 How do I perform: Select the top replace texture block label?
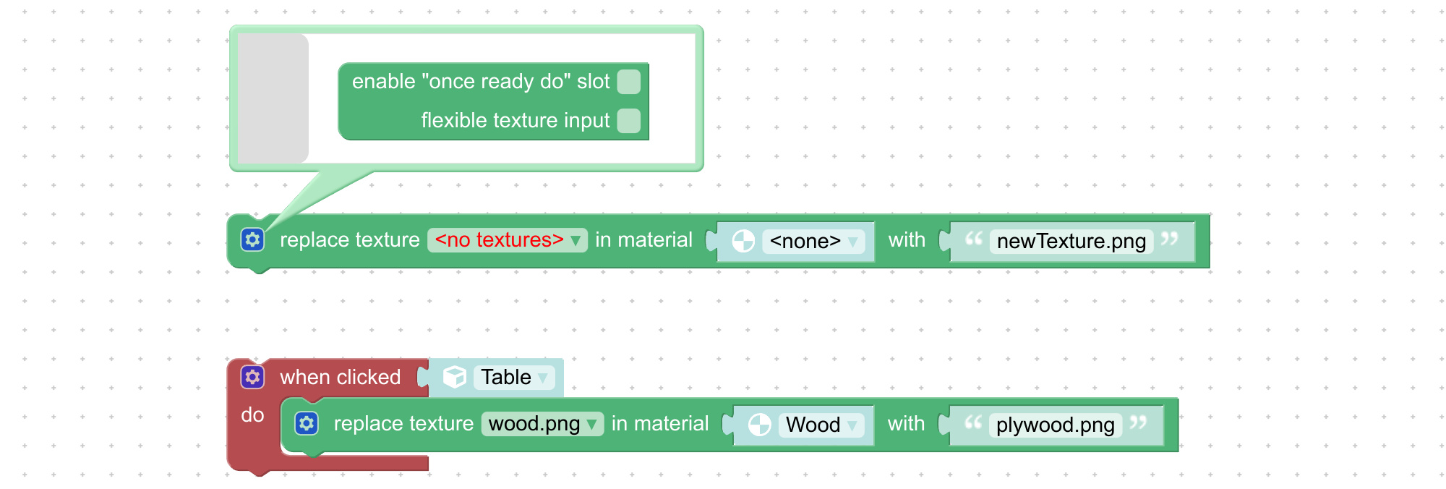(350, 239)
